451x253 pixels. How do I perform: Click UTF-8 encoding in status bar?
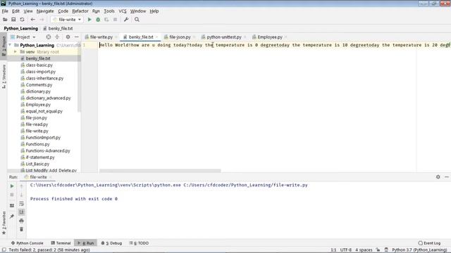pyautogui.click(x=346, y=250)
